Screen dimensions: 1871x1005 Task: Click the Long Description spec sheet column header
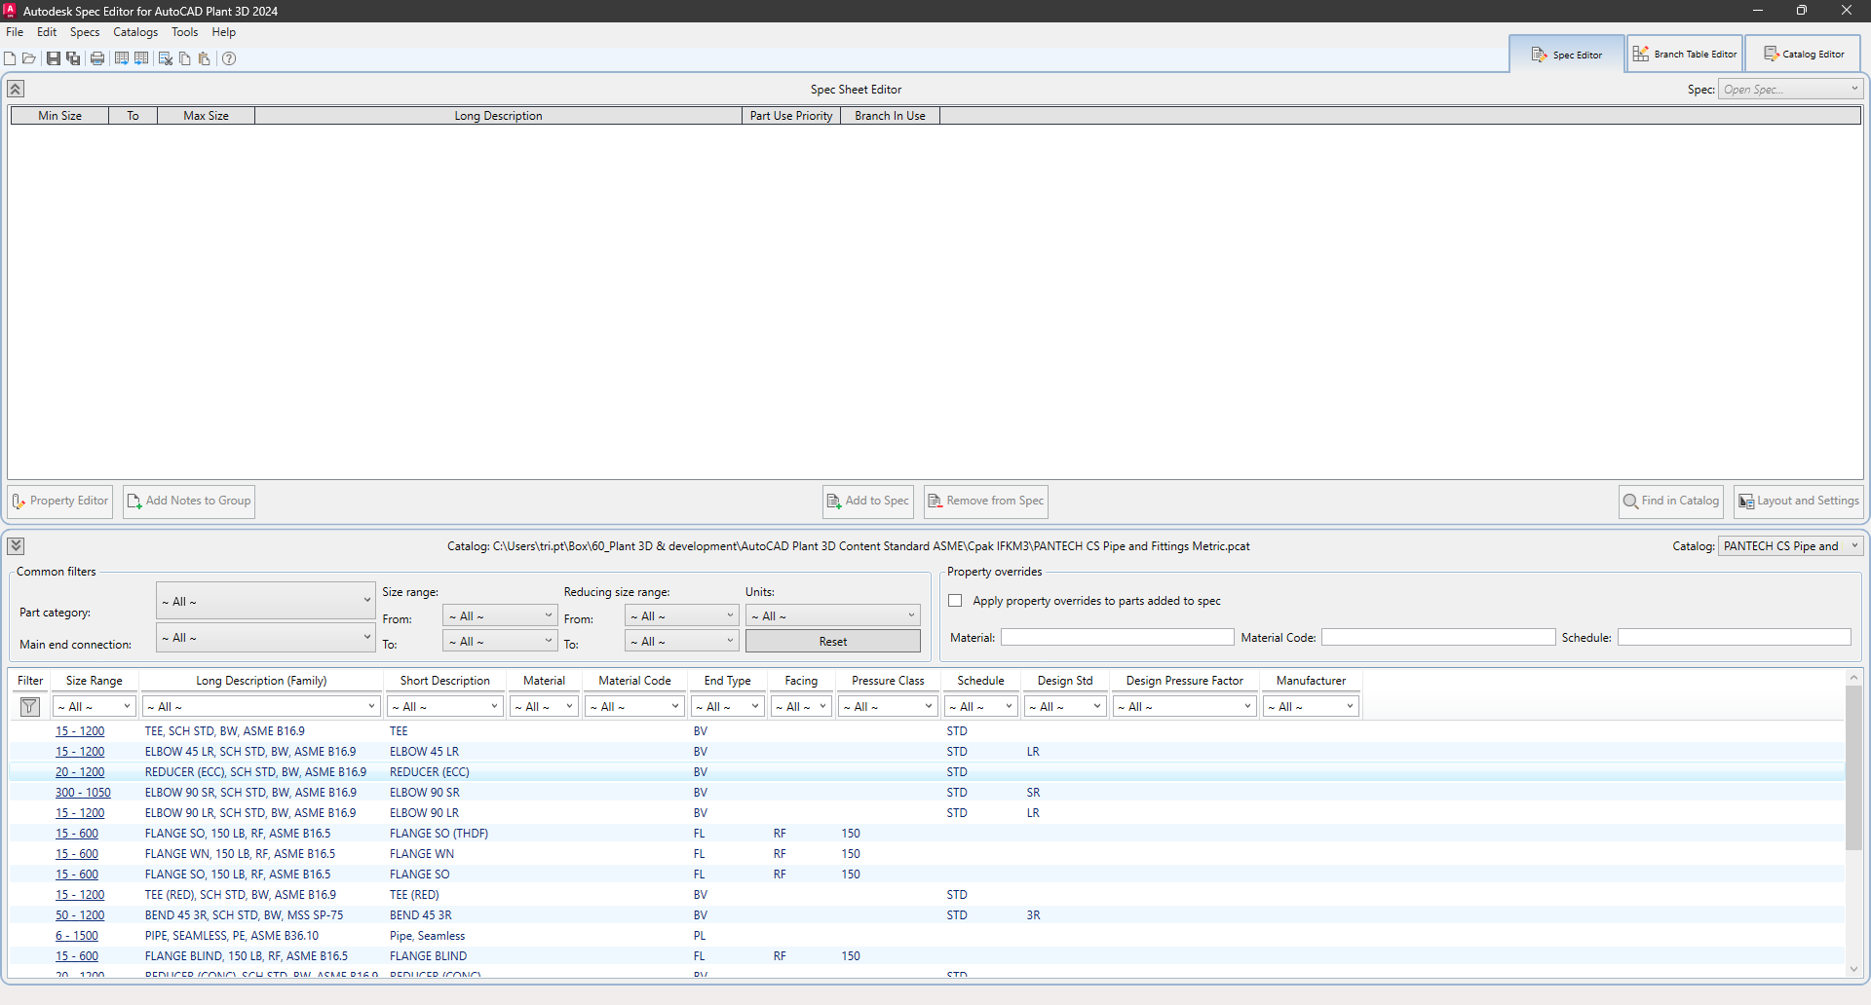pyautogui.click(x=498, y=116)
